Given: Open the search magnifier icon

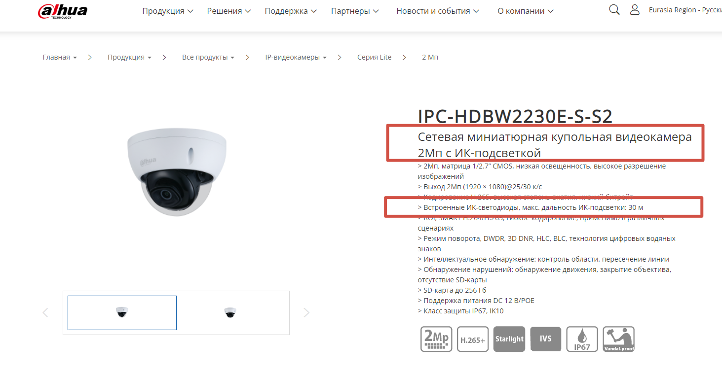Looking at the screenshot, I should 614,10.
